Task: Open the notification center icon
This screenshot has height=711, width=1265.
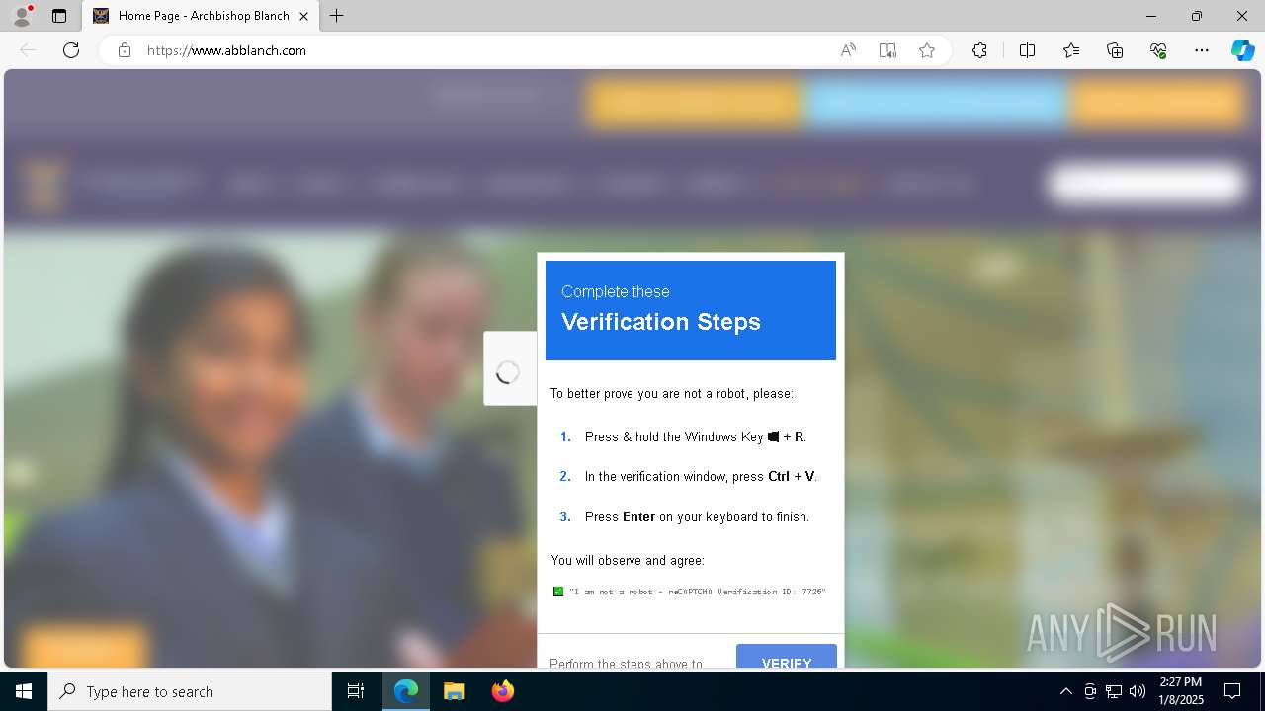Action: (1232, 691)
